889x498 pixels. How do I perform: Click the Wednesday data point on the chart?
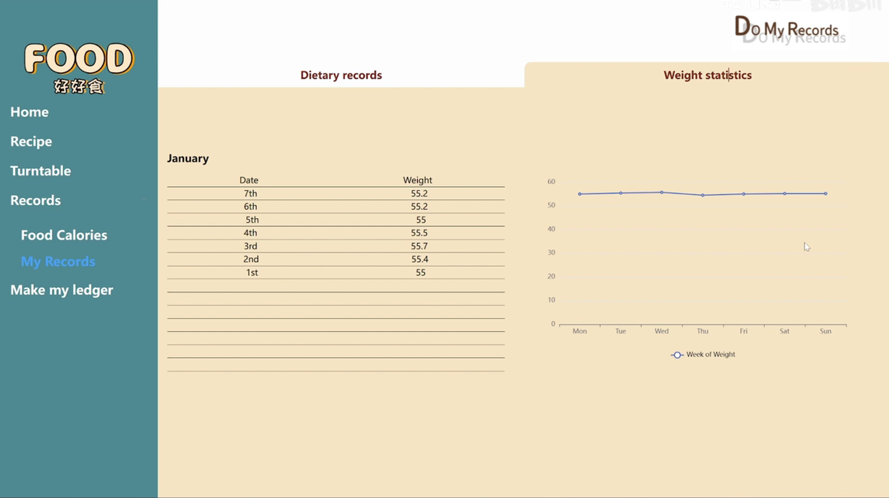click(x=662, y=192)
